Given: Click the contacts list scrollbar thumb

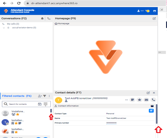Looking at the screenshot, I should 51,111.
